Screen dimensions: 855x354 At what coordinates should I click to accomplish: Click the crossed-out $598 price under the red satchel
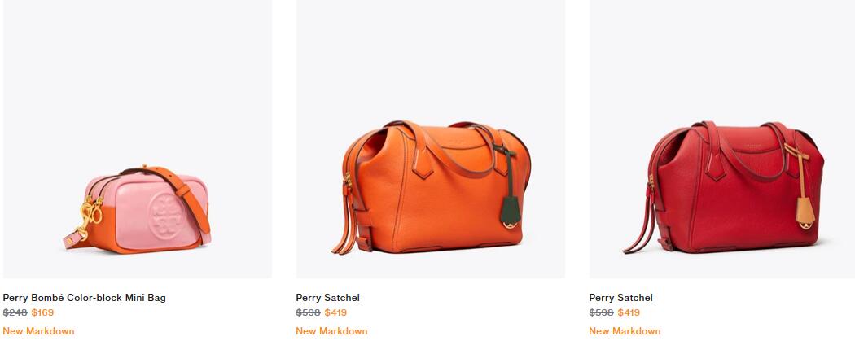602,312
